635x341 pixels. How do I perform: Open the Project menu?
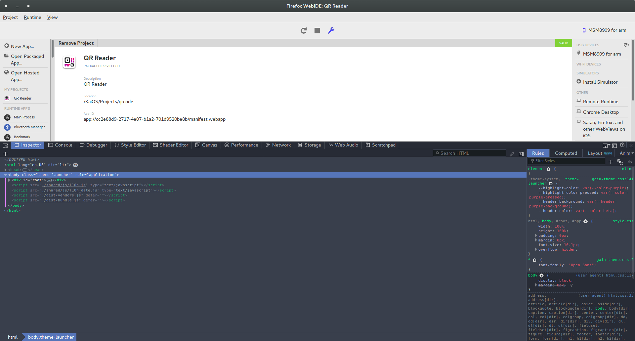click(x=10, y=17)
